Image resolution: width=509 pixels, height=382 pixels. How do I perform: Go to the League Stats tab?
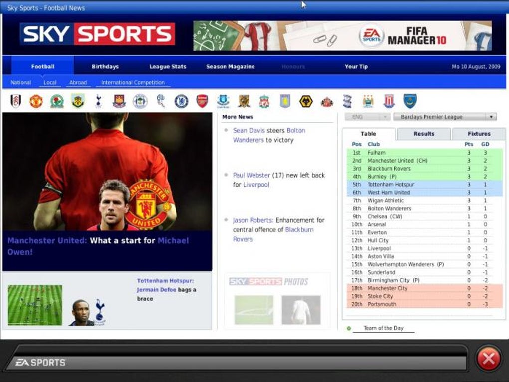[168, 66]
